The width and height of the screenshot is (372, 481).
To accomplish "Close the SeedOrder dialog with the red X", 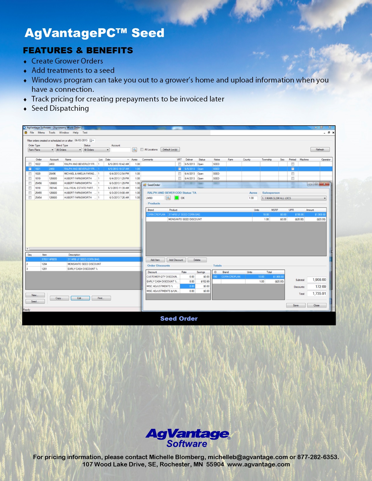I will (x=324, y=184).
